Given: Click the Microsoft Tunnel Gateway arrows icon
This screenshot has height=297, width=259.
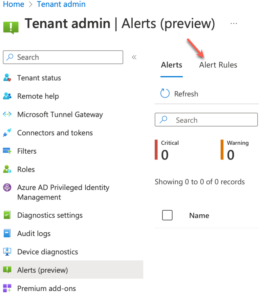Looking at the screenshot, I should (7, 114).
